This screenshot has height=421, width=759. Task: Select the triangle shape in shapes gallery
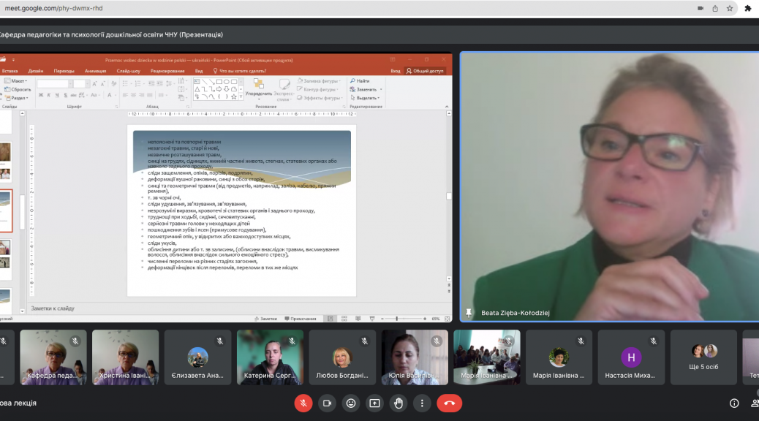[197, 89]
